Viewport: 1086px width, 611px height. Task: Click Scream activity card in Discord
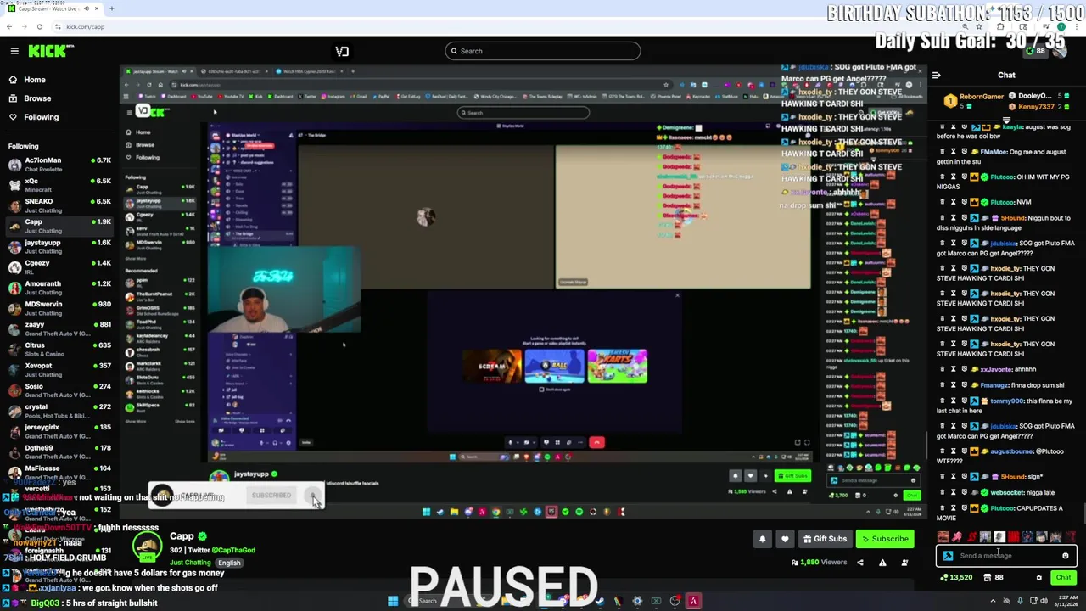point(492,367)
